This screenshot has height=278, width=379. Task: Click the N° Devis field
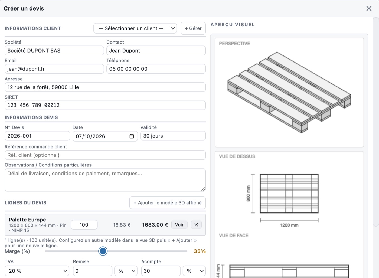[37, 136]
